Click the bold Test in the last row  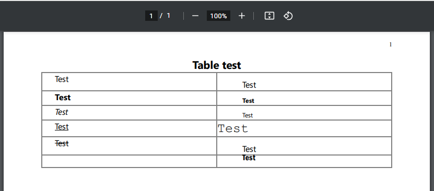pyautogui.click(x=249, y=158)
